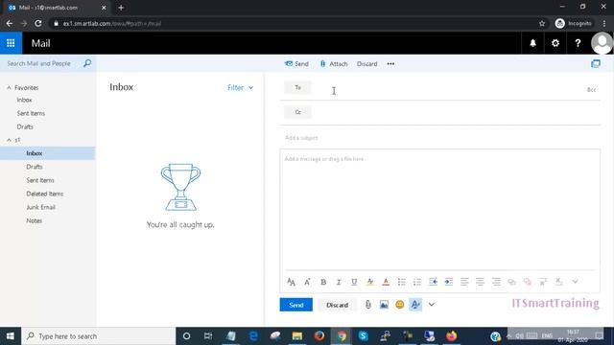
Task: Click the search magnifier icon
Action: [x=87, y=63]
